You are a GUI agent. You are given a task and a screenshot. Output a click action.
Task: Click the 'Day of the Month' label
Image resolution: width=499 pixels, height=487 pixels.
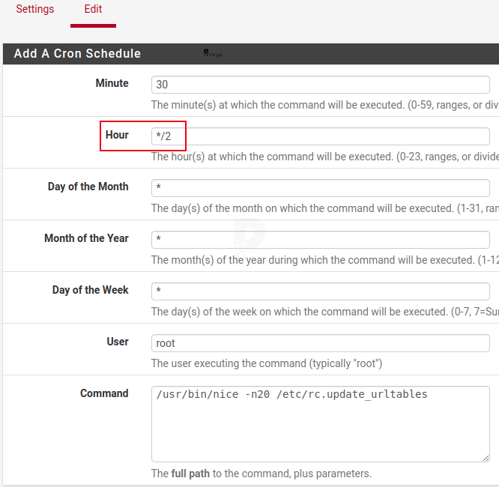(x=88, y=187)
